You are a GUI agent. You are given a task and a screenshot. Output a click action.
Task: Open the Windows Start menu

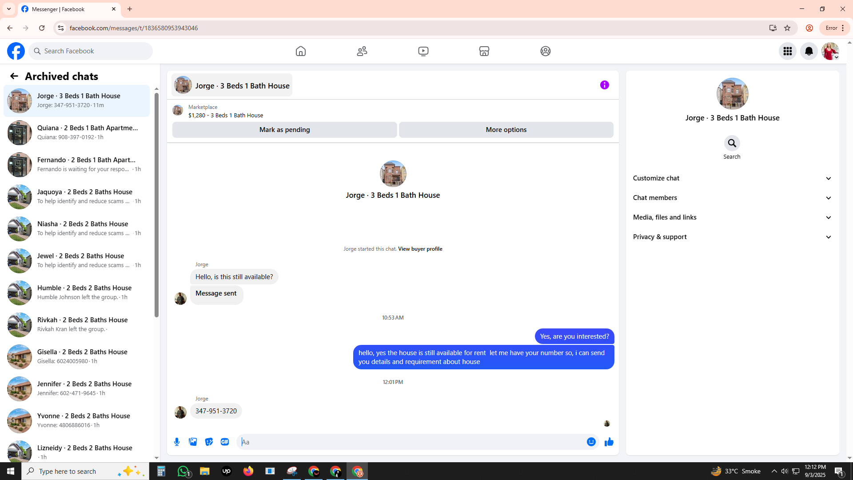pos(11,471)
